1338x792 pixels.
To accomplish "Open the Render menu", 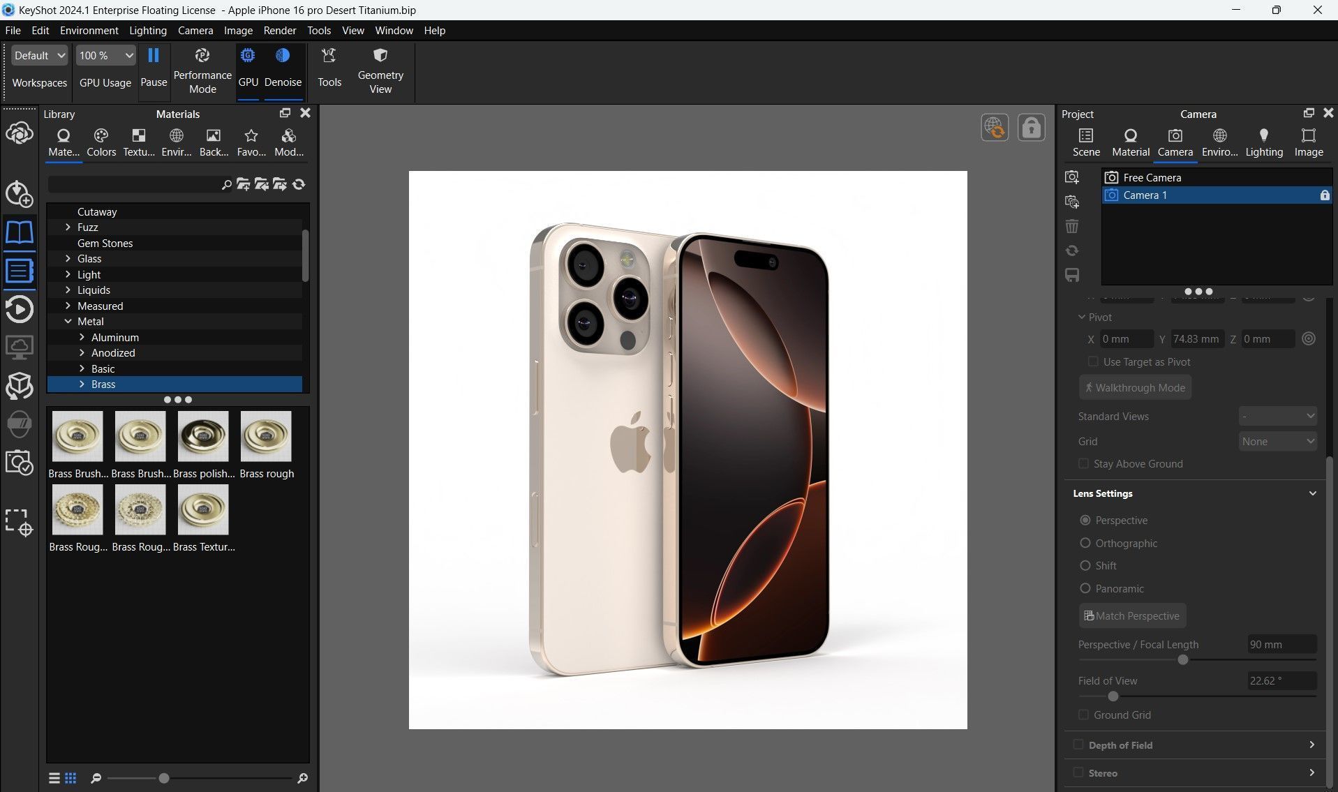I will (x=280, y=31).
